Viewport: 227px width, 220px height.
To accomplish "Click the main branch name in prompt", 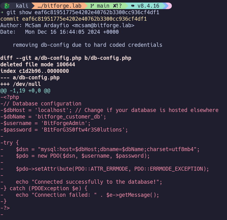I will [103, 6].
